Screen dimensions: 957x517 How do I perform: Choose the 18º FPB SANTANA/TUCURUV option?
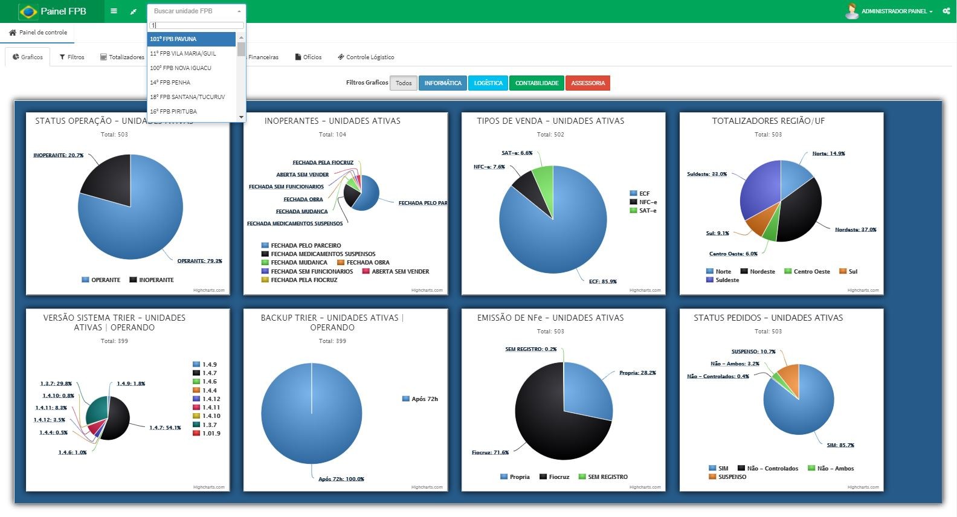coord(192,97)
